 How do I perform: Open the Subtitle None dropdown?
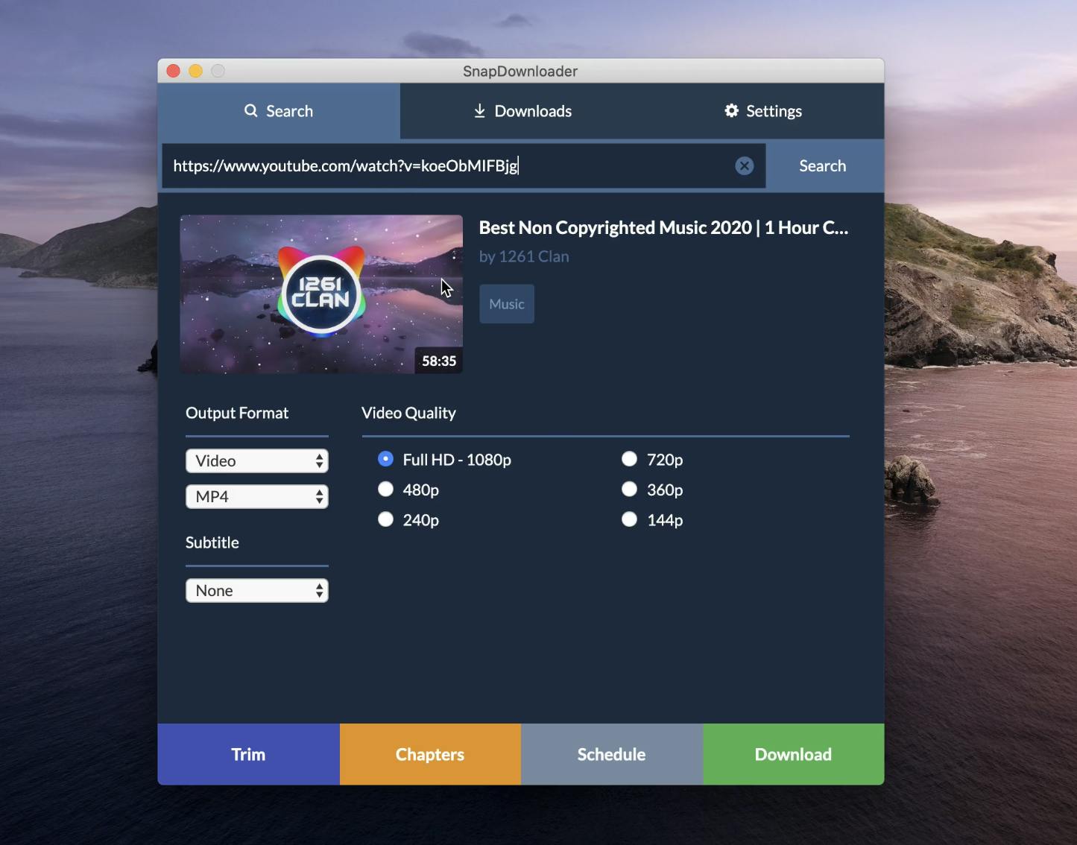coord(257,590)
